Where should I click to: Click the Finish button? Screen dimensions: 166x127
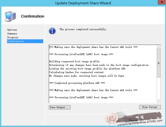click(x=133, y=120)
